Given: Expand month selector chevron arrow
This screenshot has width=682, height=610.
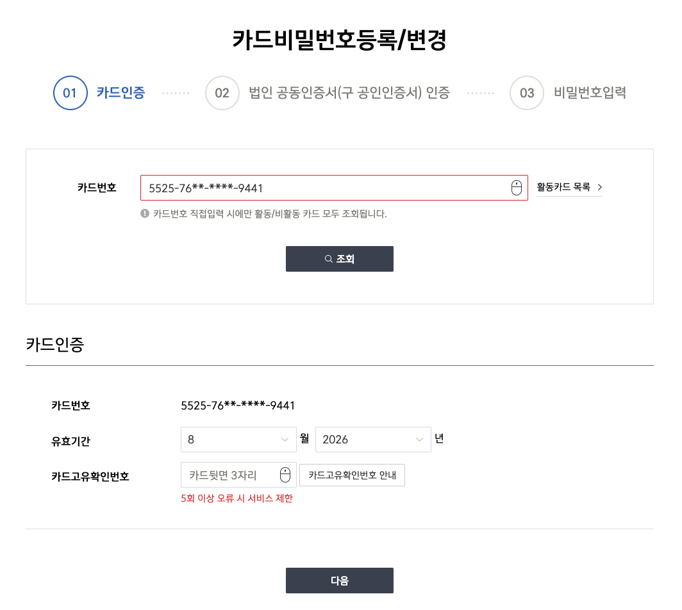Looking at the screenshot, I should pyautogui.click(x=285, y=440).
